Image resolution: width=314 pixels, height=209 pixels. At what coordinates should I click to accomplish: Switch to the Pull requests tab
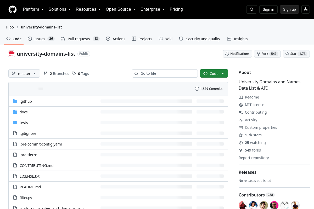click(80, 39)
